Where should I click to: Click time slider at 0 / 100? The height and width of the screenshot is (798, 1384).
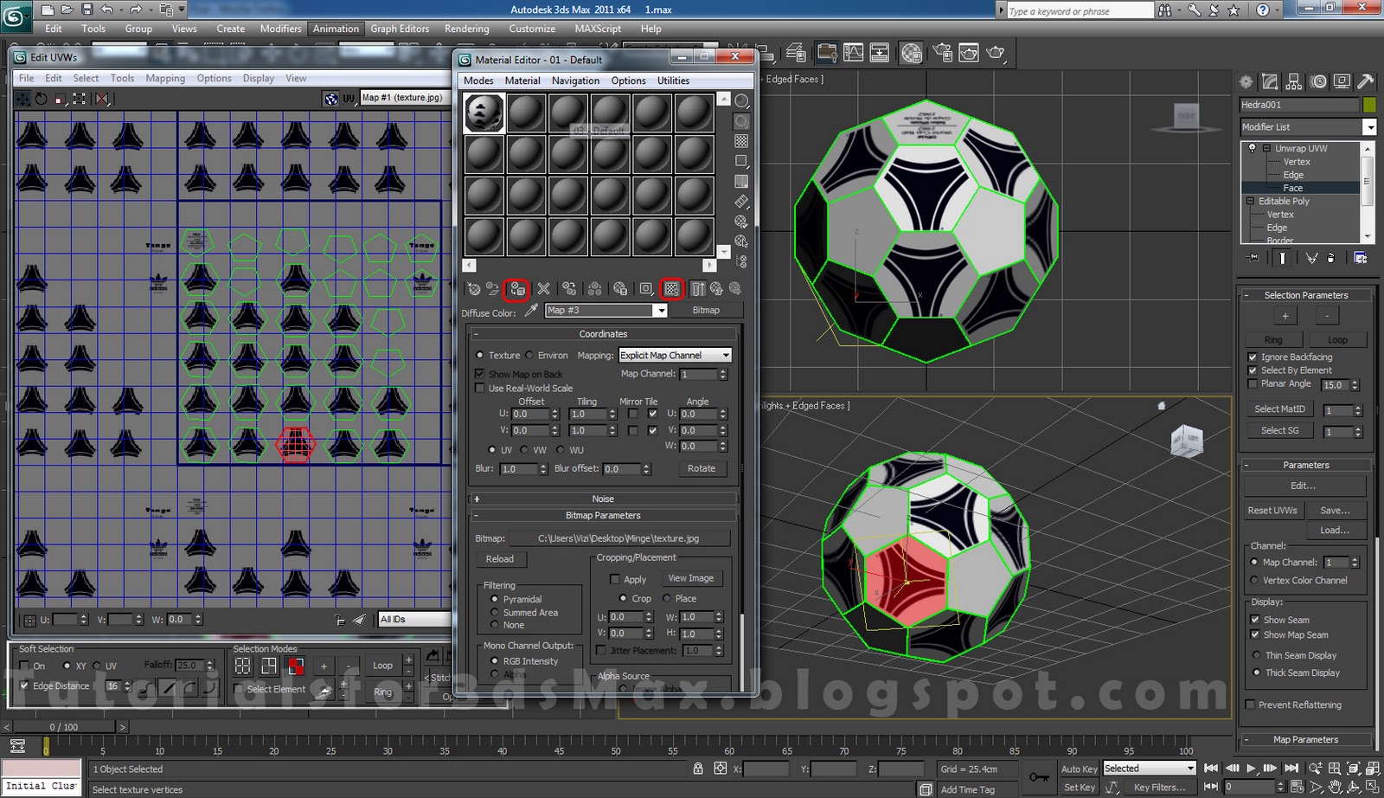pos(64,727)
